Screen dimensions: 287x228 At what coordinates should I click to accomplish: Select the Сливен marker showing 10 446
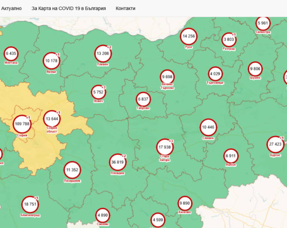coord(208,127)
